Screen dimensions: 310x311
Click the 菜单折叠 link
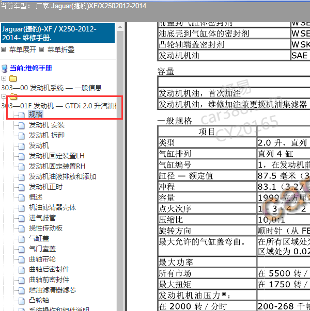pyautogui.click(x=61, y=50)
